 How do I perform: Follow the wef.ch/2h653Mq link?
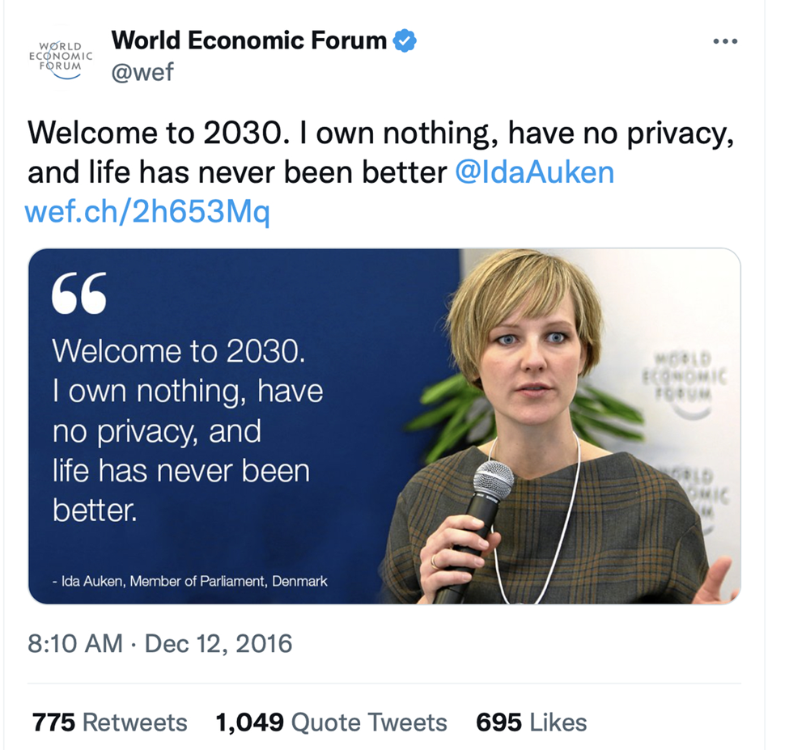147,212
